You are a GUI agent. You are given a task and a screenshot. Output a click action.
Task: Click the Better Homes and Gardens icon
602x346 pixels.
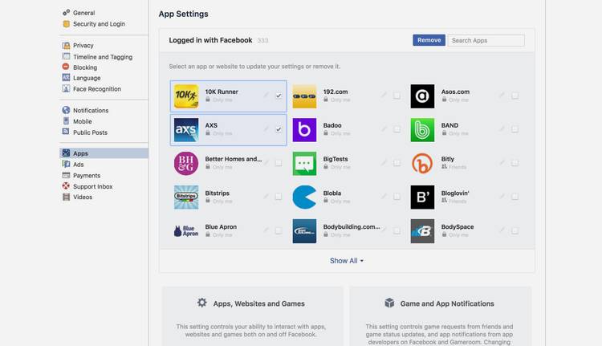coord(186,164)
